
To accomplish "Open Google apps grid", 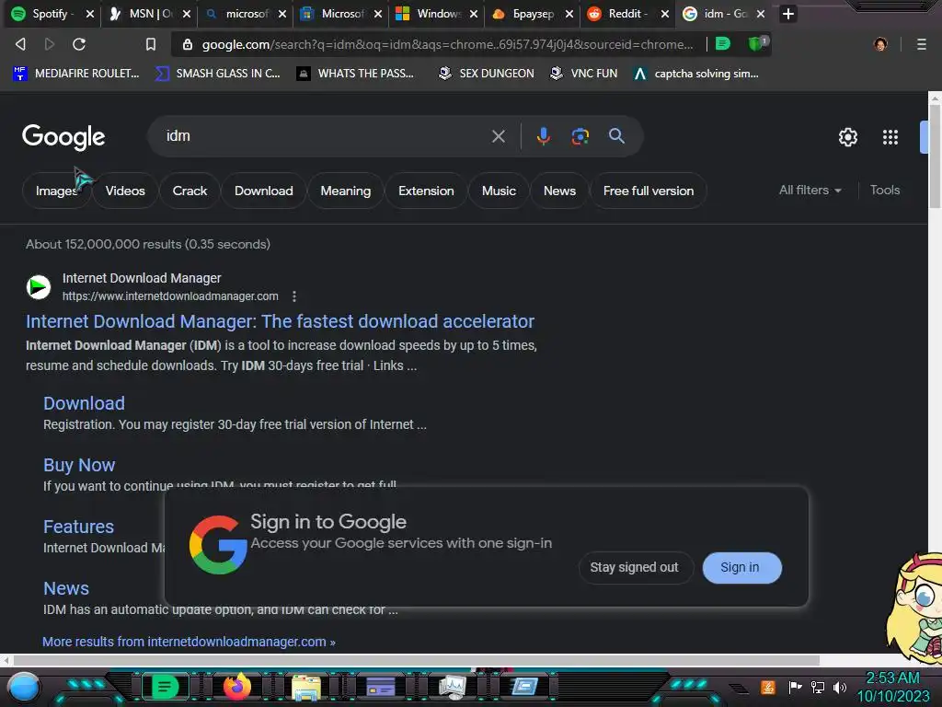I will point(890,137).
